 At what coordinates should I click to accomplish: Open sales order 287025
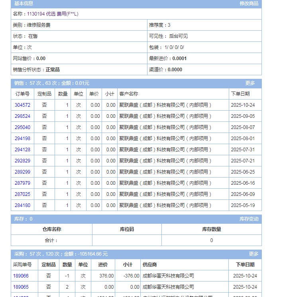22,194
